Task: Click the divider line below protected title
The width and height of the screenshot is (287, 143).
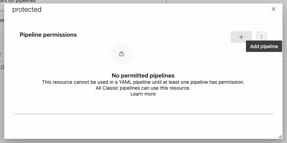Action: tap(143, 25)
